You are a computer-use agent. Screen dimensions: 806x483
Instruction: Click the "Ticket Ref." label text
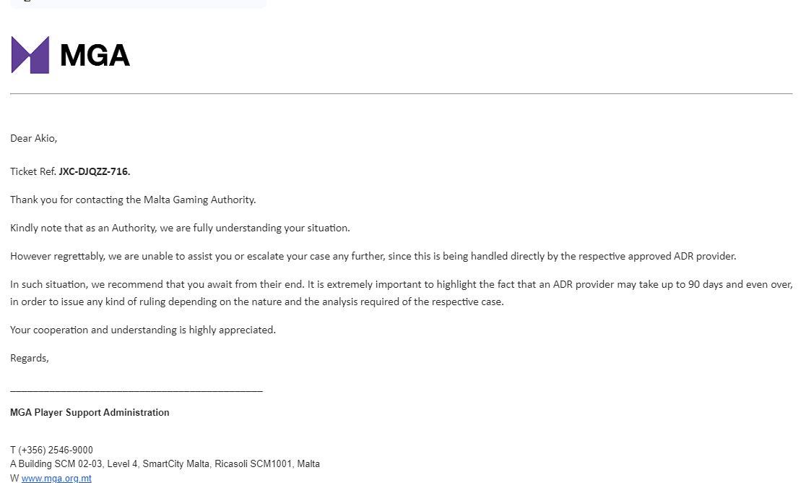coord(33,171)
